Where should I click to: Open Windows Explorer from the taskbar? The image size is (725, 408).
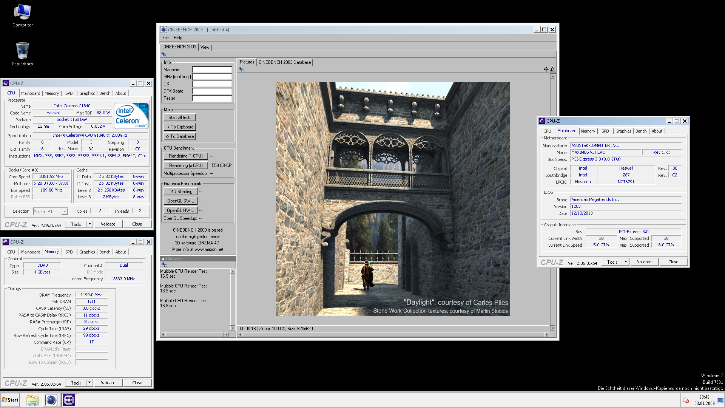click(32, 400)
